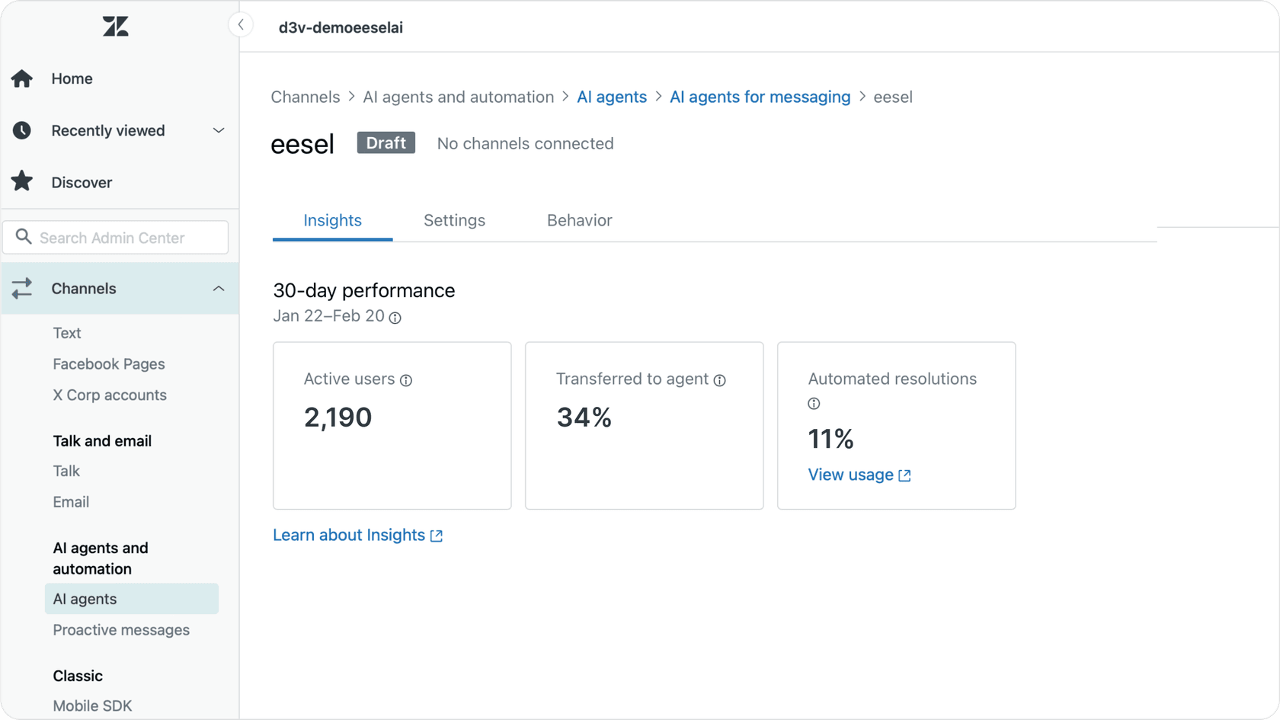This screenshot has width=1280, height=720.
Task: Open Talk in sidebar
Action: (x=66, y=471)
